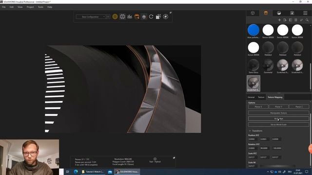Open Microsoft Edge from the taskbar

coord(76,172)
